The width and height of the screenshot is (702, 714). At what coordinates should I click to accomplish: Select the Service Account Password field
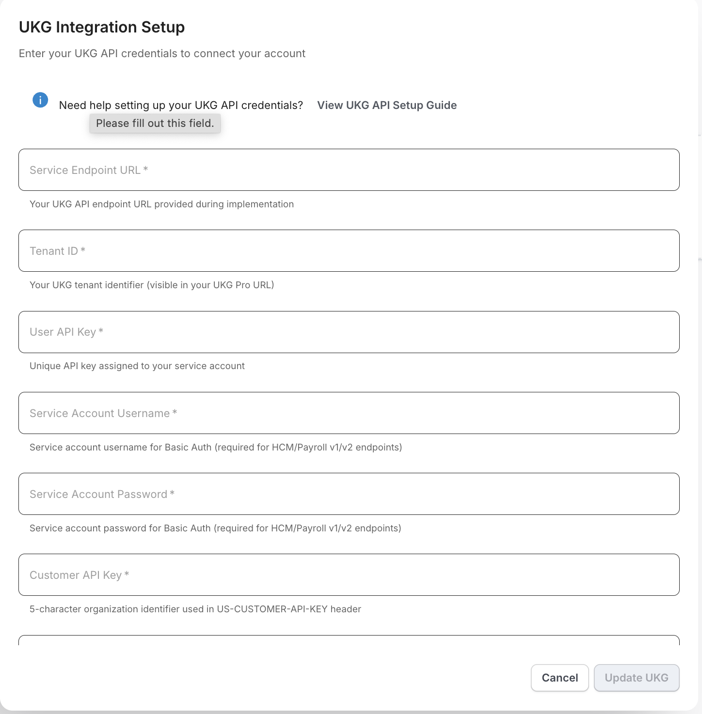tap(349, 494)
